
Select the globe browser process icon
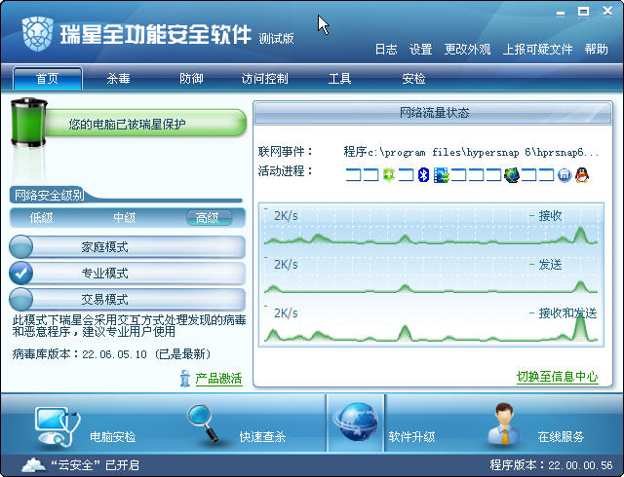512,175
